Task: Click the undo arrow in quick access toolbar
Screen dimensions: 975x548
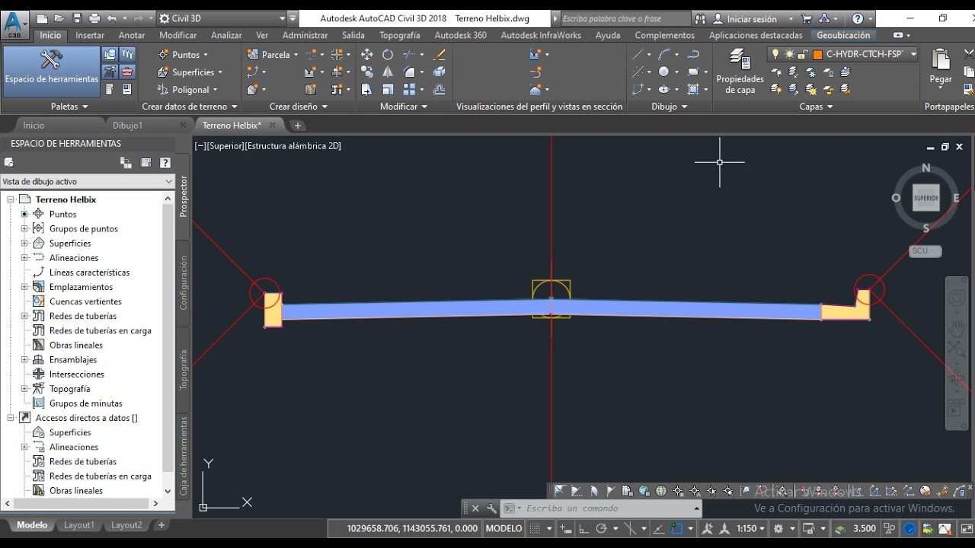Action: coord(112,18)
